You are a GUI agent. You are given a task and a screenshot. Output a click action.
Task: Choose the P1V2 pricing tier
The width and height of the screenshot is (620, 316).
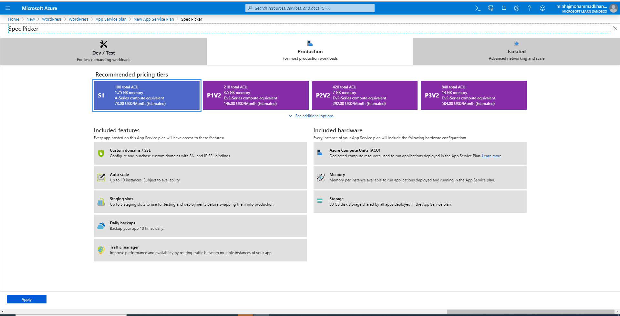pos(255,95)
